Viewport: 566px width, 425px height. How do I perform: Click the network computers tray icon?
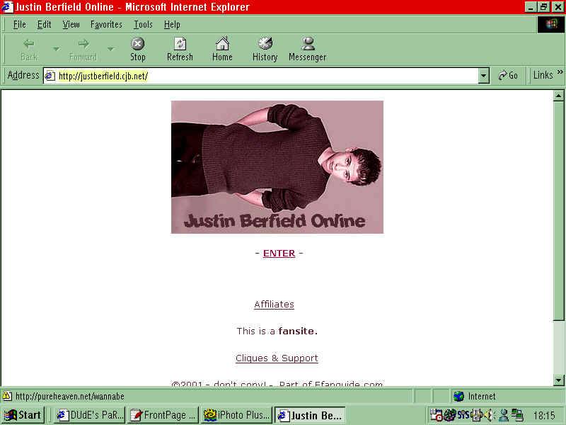[517, 415]
